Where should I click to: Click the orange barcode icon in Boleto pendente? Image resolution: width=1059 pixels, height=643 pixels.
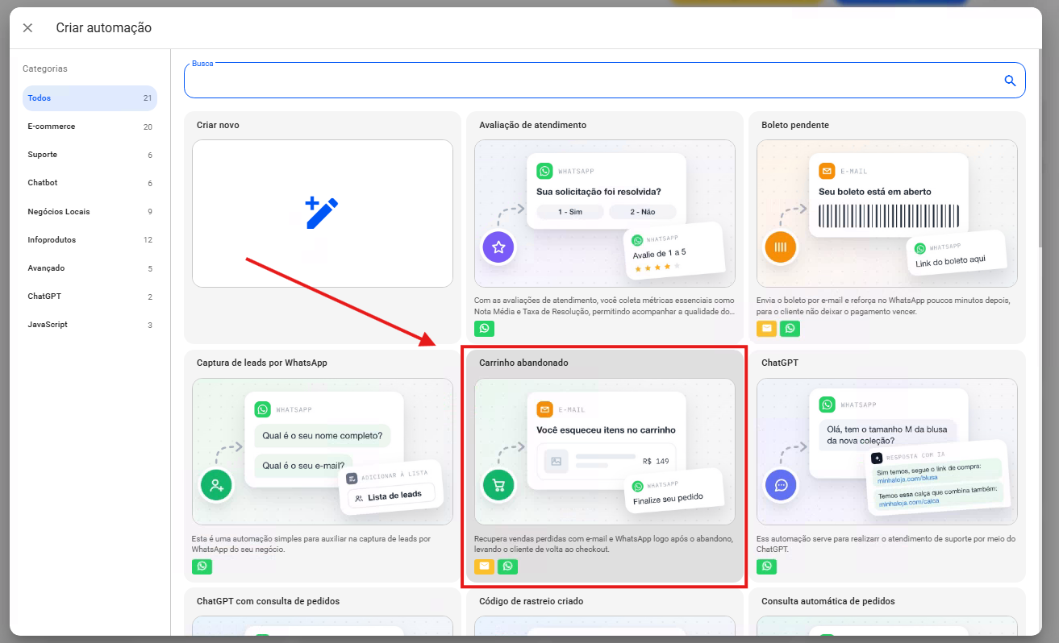pos(781,247)
